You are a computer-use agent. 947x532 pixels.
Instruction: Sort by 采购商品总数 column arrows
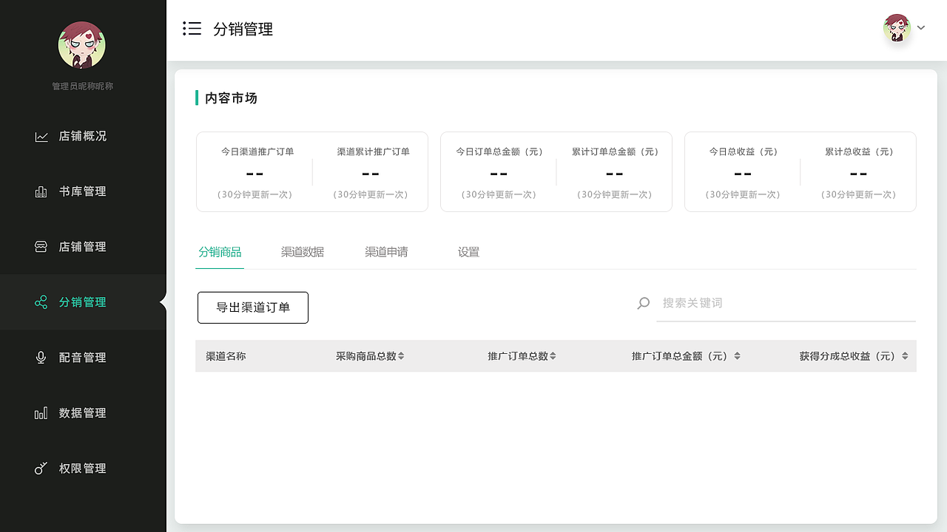(401, 356)
